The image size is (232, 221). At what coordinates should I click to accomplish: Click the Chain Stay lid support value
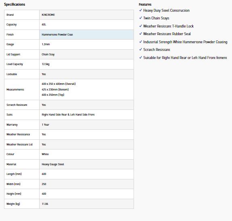pyautogui.click(x=48, y=55)
